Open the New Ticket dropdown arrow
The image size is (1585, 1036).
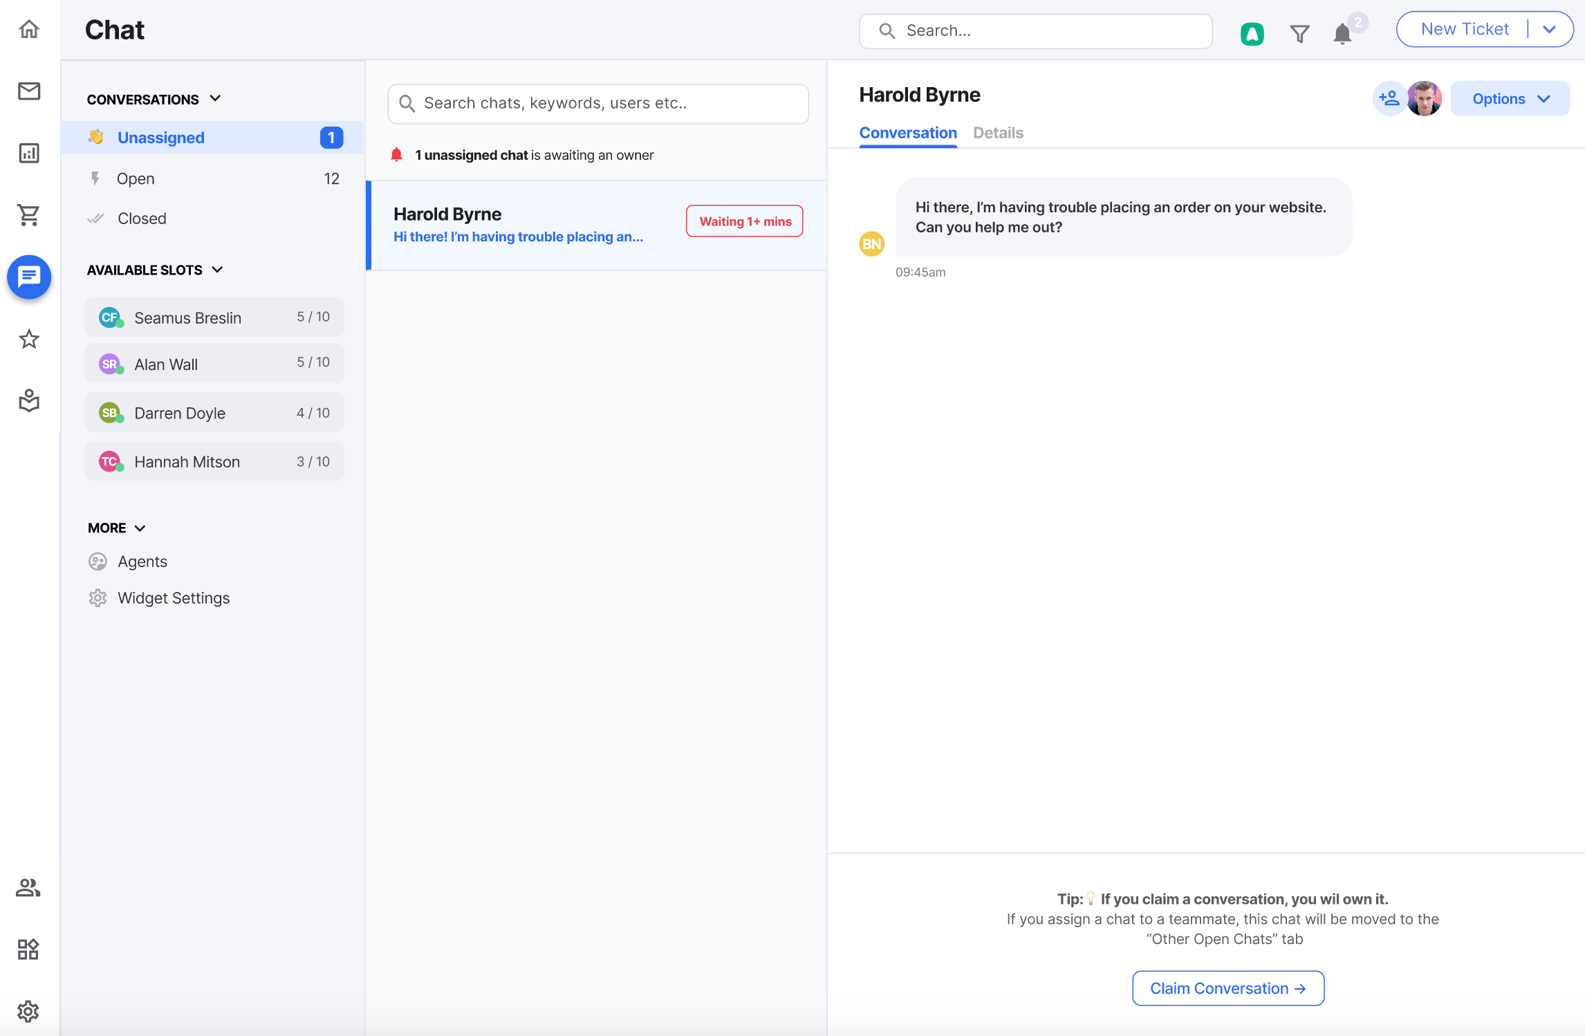coord(1549,29)
